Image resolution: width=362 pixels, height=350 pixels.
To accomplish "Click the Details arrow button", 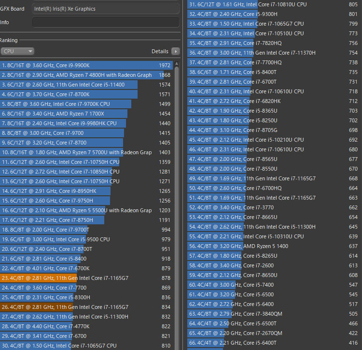I will (175, 51).
